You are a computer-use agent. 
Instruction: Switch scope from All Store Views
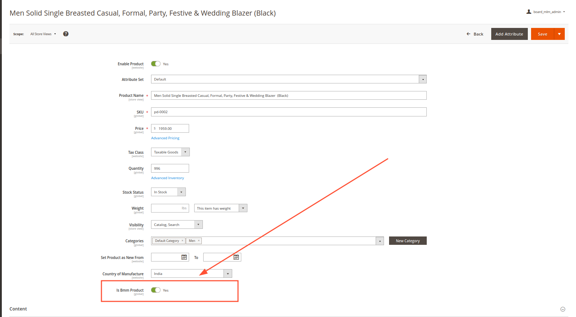click(x=43, y=34)
